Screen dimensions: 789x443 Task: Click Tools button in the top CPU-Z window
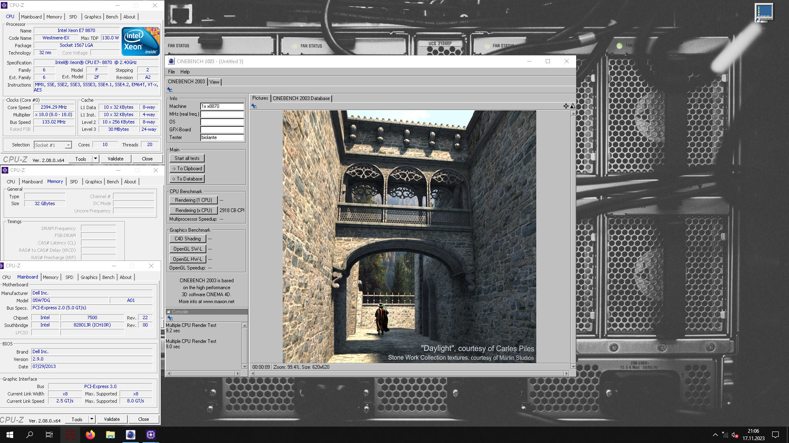[81, 159]
